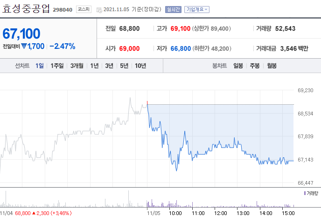The height and width of the screenshot is (222, 321).
Task: Click the 전일 value 68,800
Action: tap(129, 28)
